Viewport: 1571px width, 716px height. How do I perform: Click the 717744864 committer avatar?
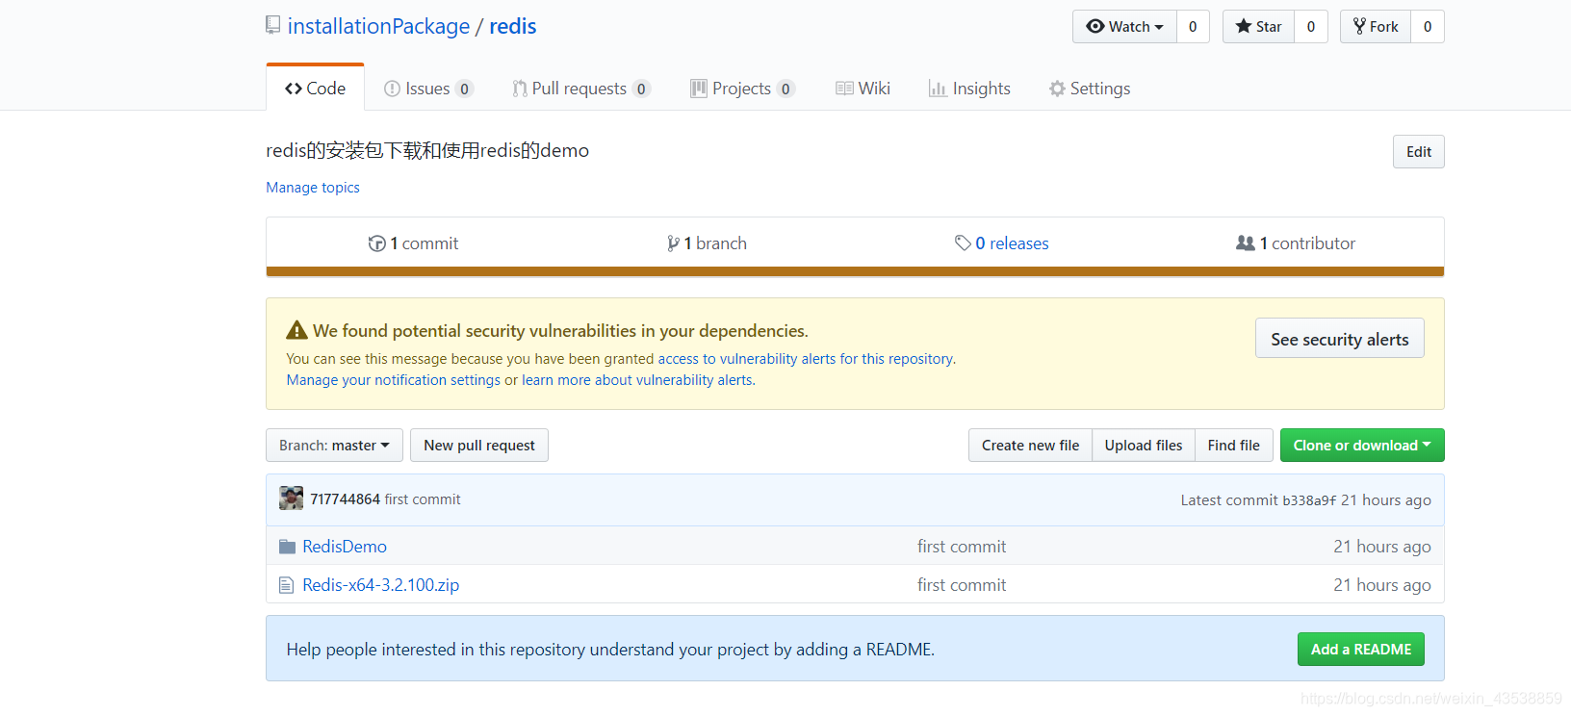[x=291, y=499]
